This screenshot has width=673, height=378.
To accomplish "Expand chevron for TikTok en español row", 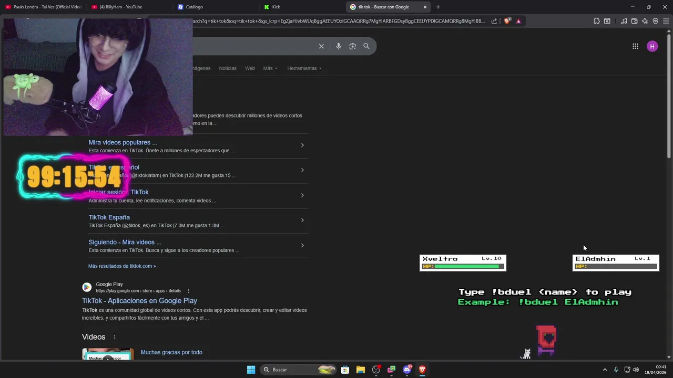I will pos(302,170).
